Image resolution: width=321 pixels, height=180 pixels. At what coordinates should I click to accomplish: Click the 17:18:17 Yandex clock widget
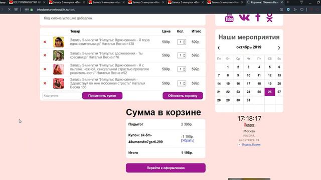point(249,118)
